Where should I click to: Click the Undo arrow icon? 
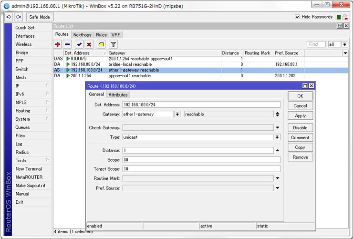[x=9, y=17]
